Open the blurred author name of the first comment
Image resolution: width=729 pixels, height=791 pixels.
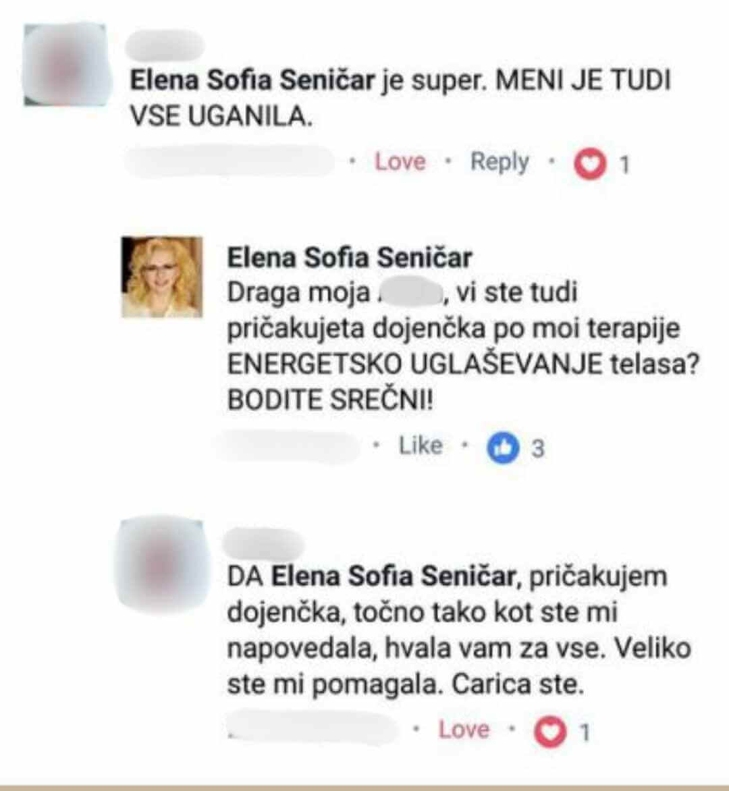pyautogui.click(x=165, y=46)
